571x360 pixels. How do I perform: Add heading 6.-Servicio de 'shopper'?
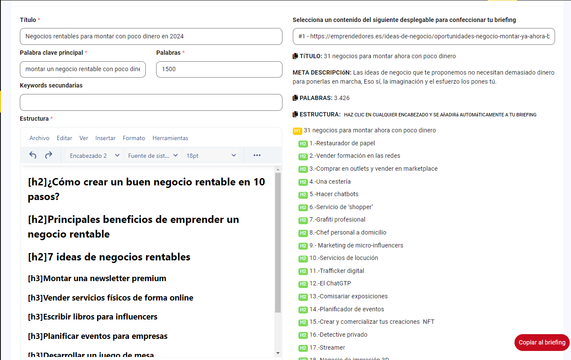tap(341, 207)
